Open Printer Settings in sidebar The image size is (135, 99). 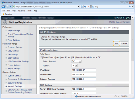[x=14, y=65]
